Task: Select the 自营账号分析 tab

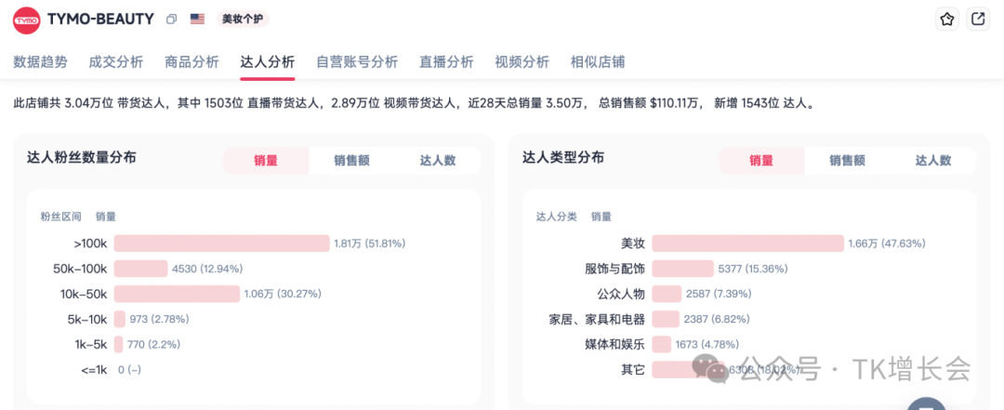Action: [x=357, y=62]
